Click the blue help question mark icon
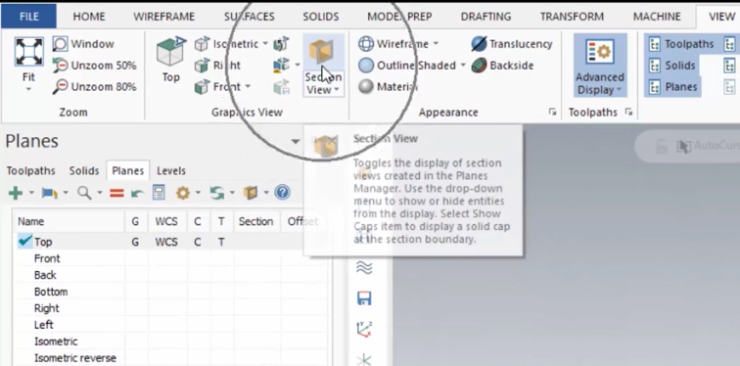The width and height of the screenshot is (740, 366). pyautogui.click(x=282, y=193)
